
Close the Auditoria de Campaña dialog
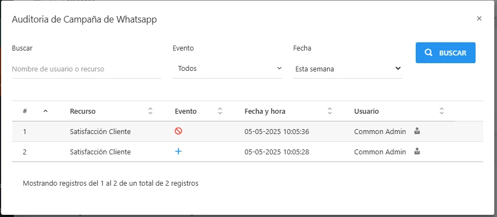pyautogui.click(x=479, y=18)
